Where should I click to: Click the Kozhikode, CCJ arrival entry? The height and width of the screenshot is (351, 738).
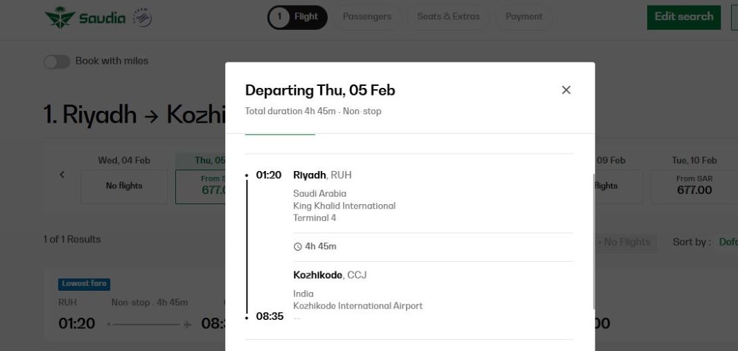tap(330, 275)
